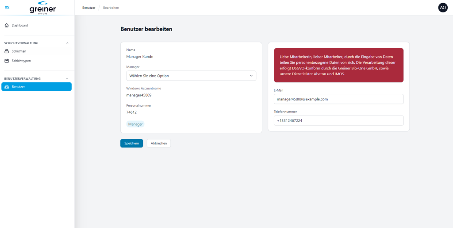Click the Schichttypen calendar icon
This screenshot has height=228, width=453.
point(7,61)
